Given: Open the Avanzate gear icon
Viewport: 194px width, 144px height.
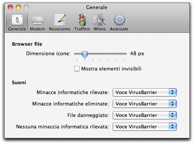Looking at the screenshot, I should pos(119,20).
